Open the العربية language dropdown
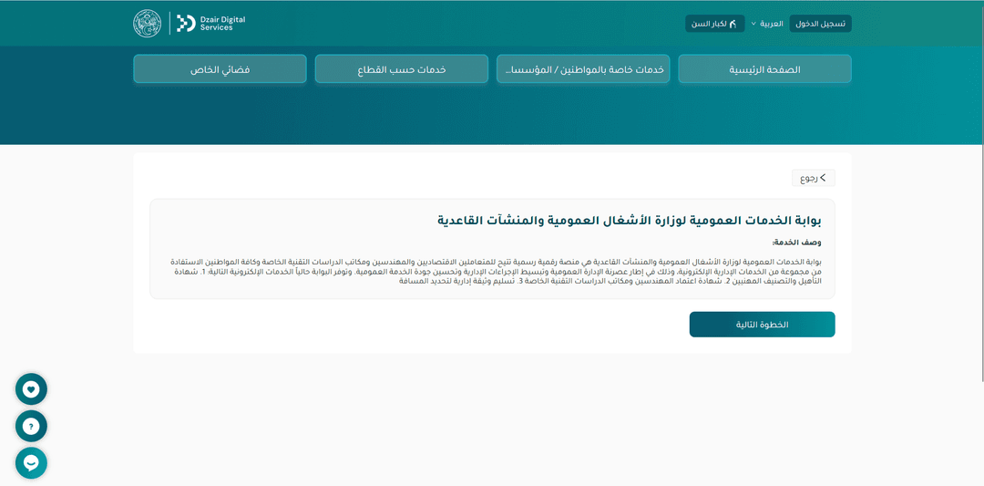984x486 pixels. [767, 24]
